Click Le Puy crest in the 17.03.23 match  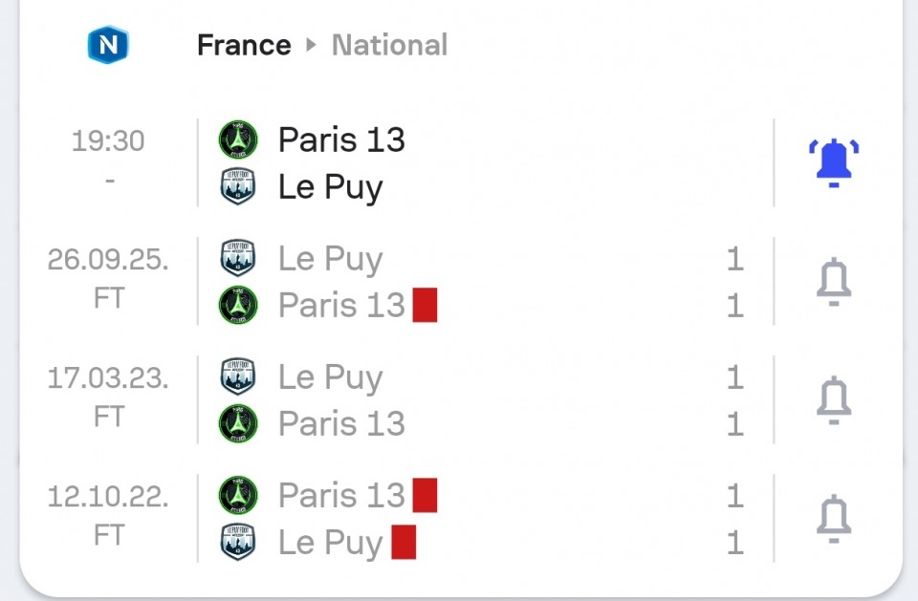click(x=238, y=377)
